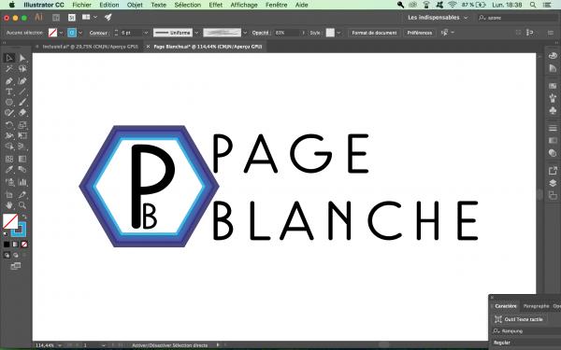Apply Gradient mode button
Image resolution: width=561 pixels, height=350 pixels.
click(15, 245)
